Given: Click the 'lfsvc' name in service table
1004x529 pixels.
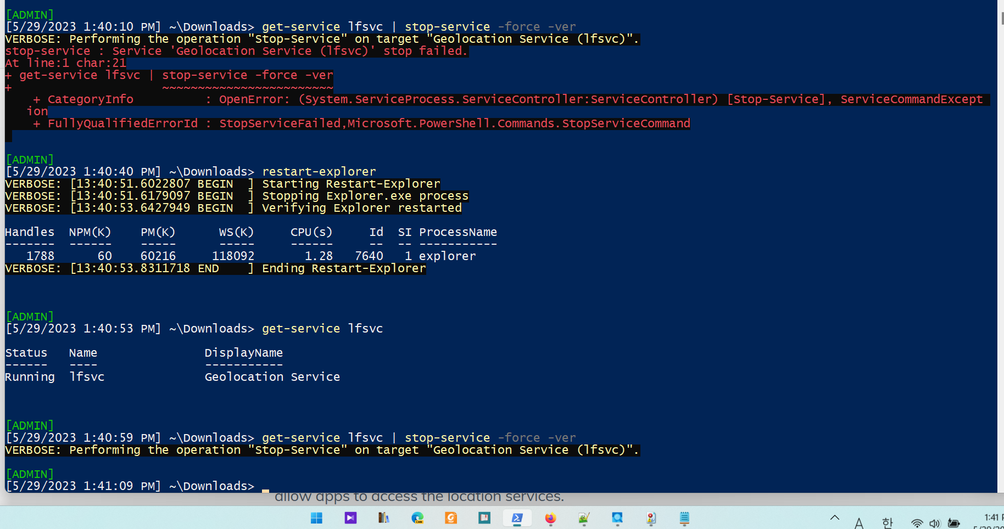Looking at the screenshot, I should point(87,377).
